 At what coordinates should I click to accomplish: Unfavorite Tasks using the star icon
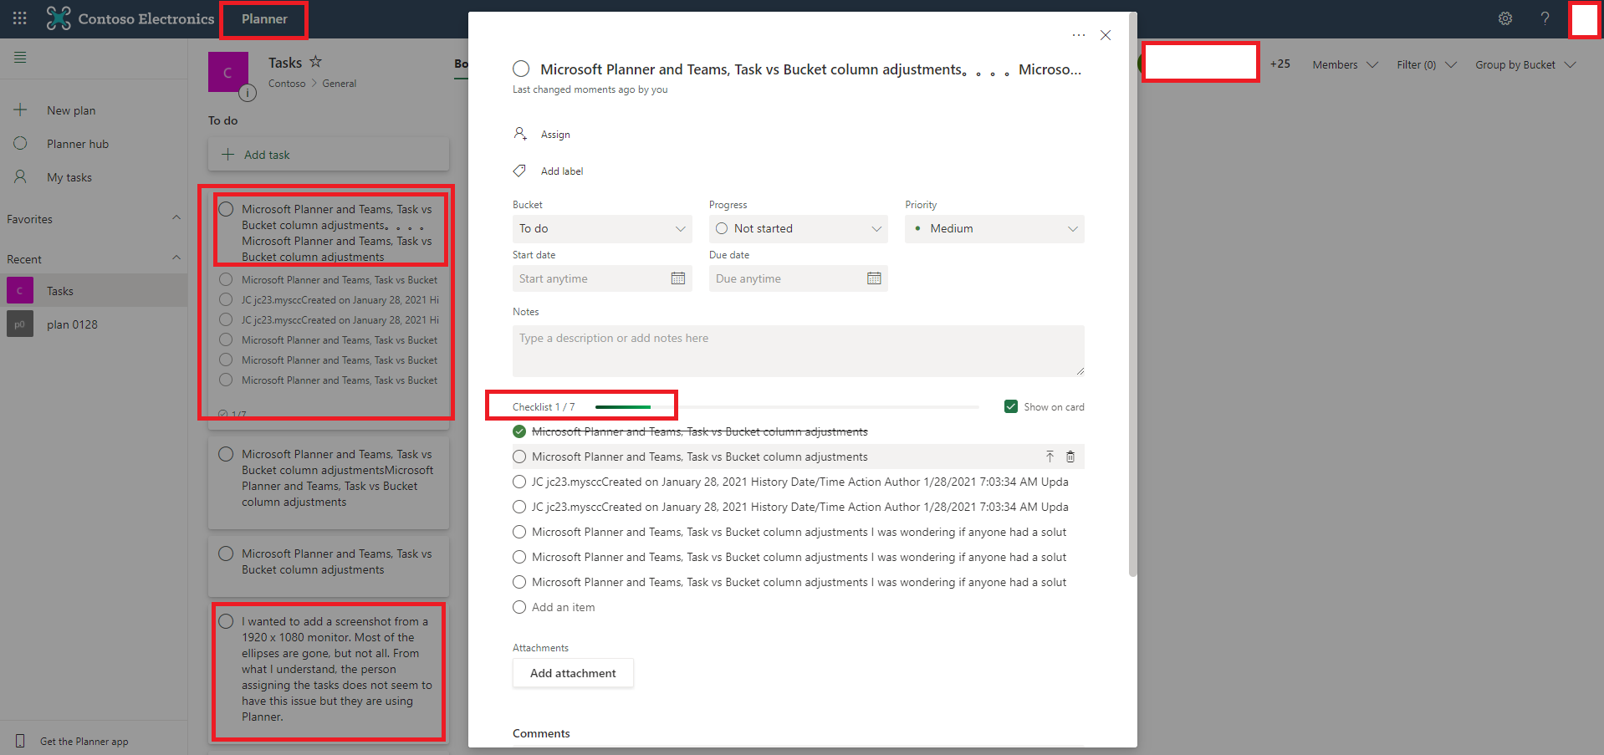(315, 61)
